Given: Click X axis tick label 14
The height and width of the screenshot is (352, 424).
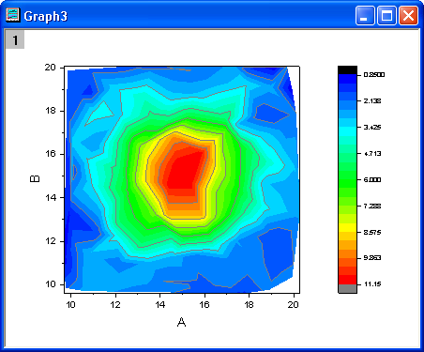Looking at the screenshot, I should (160, 304).
